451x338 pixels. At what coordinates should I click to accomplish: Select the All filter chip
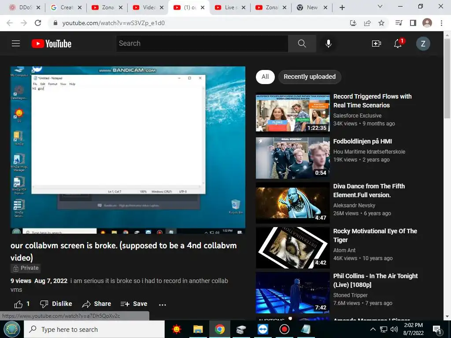pos(265,77)
